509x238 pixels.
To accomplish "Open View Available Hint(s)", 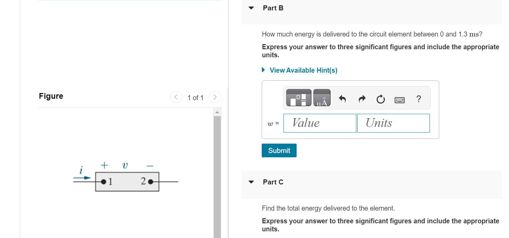I will click(x=303, y=70).
